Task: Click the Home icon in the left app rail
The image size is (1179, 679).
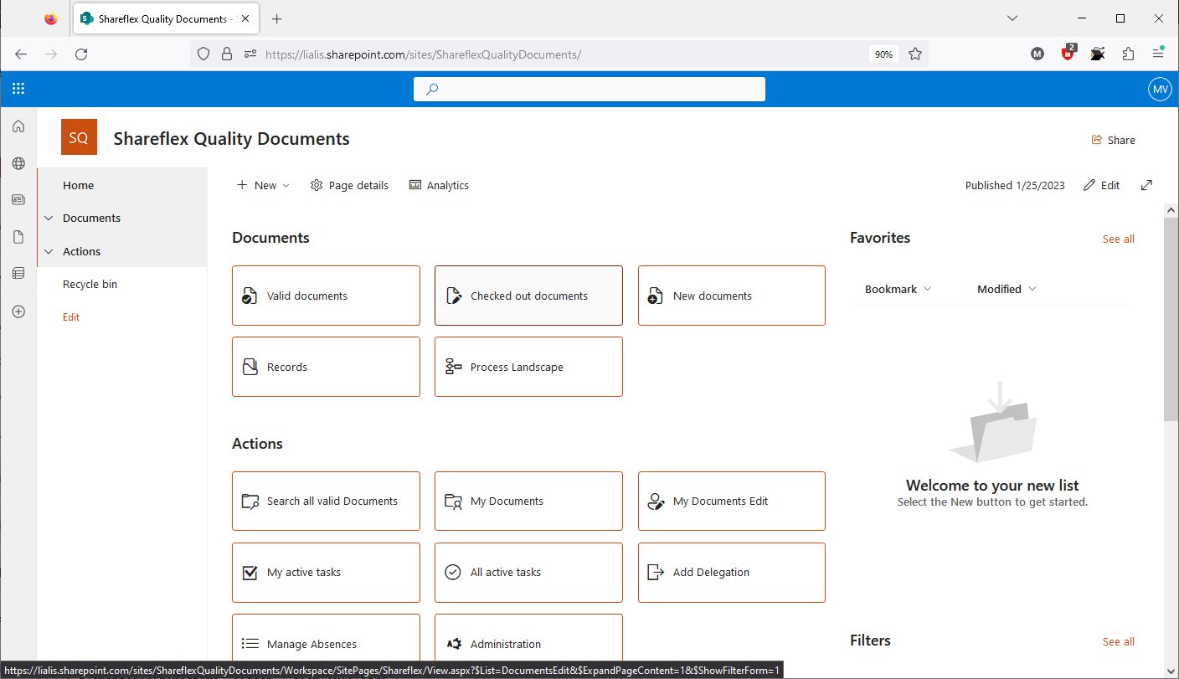Action: point(18,126)
